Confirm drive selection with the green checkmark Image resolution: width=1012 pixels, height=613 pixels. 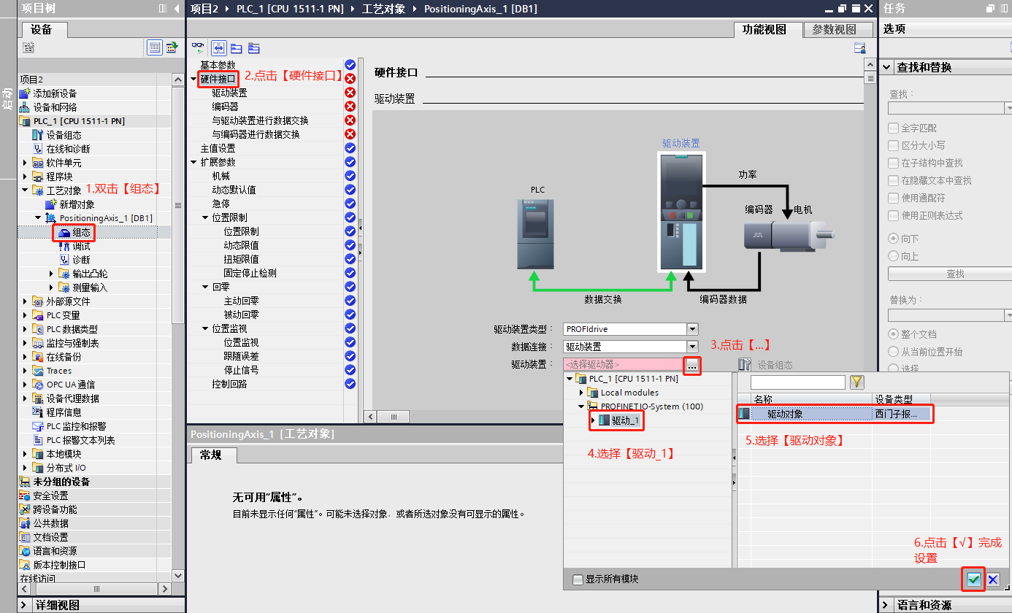973,579
